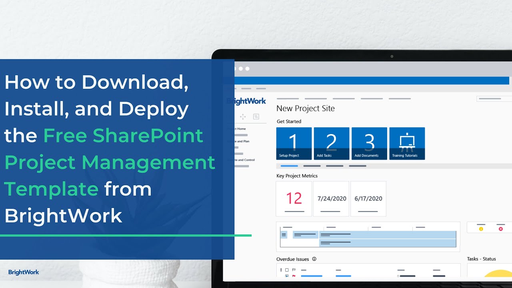Click the exclamation priority column icon
Viewport: 512px width, 288px height.
pyautogui.click(x=281, y=270)
